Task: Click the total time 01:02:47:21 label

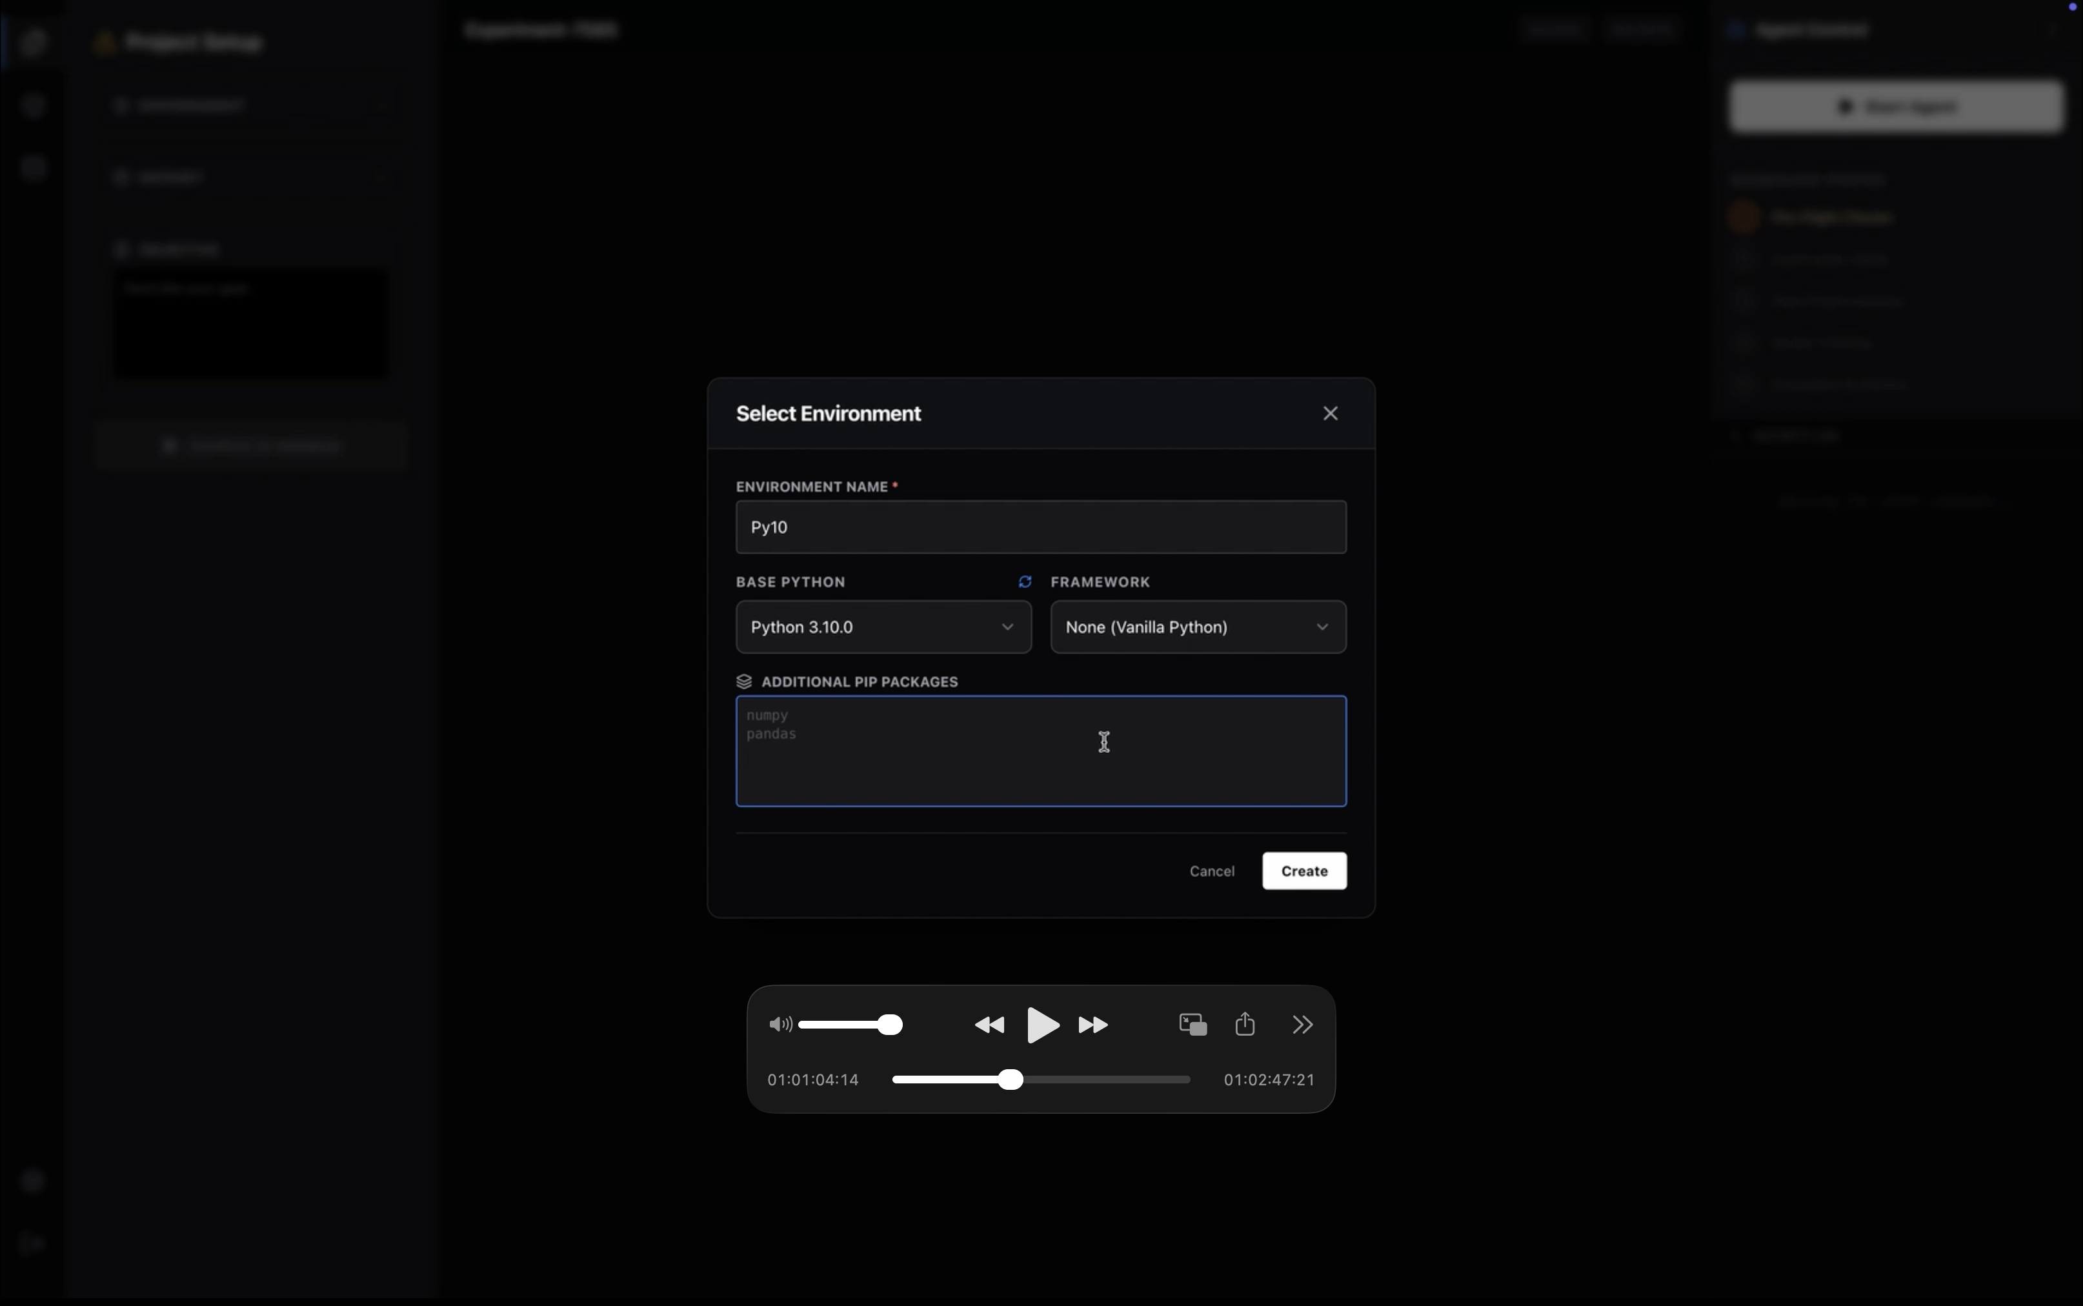Action: (x=1269, y=1080)
